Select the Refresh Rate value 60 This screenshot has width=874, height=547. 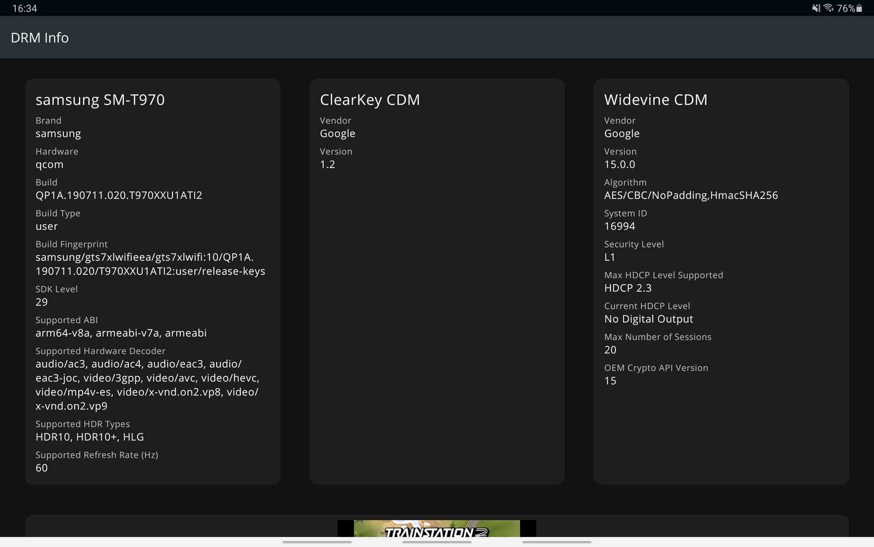[x=41, y=468]
